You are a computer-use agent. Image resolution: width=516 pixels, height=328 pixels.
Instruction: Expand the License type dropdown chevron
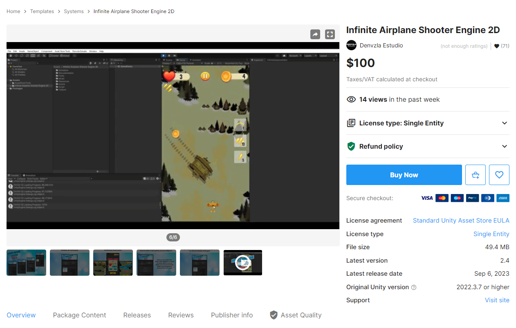point(505,123)
